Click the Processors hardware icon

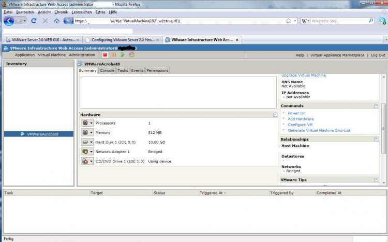click(85, 123)
